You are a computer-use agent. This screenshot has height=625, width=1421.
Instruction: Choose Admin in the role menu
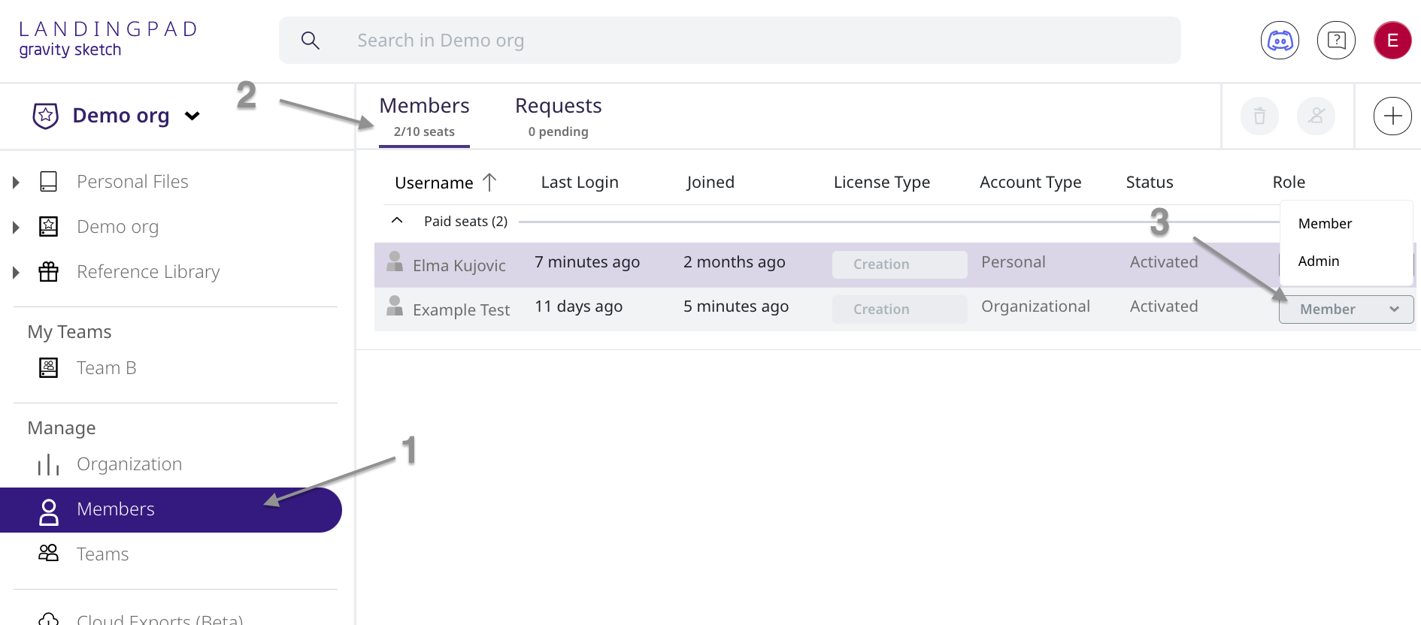[1319, 261]
